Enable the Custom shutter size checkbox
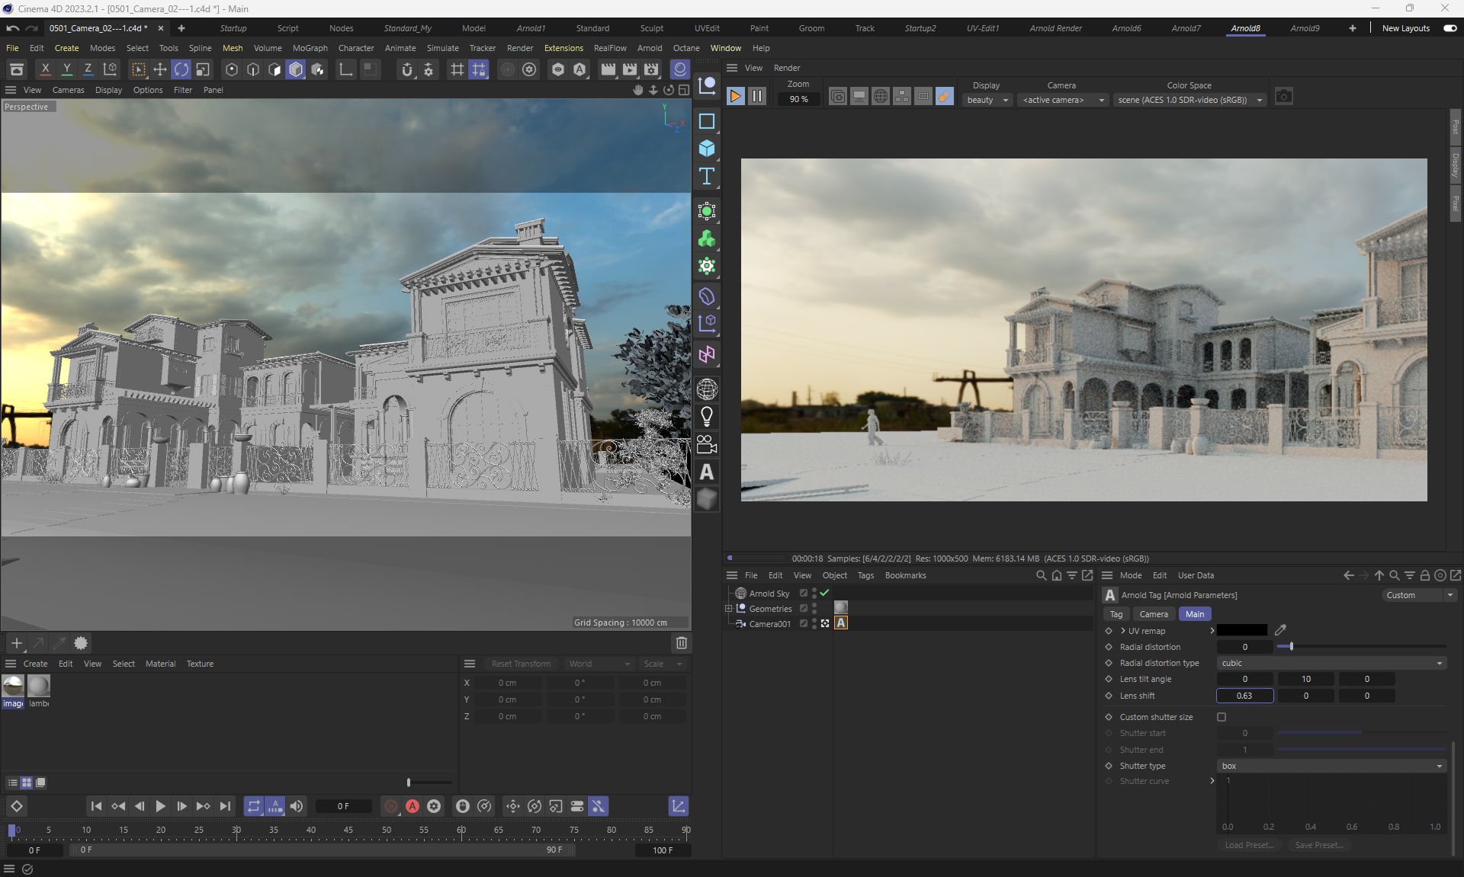This screenshot has height=877, width=1464. [1222, 717]
